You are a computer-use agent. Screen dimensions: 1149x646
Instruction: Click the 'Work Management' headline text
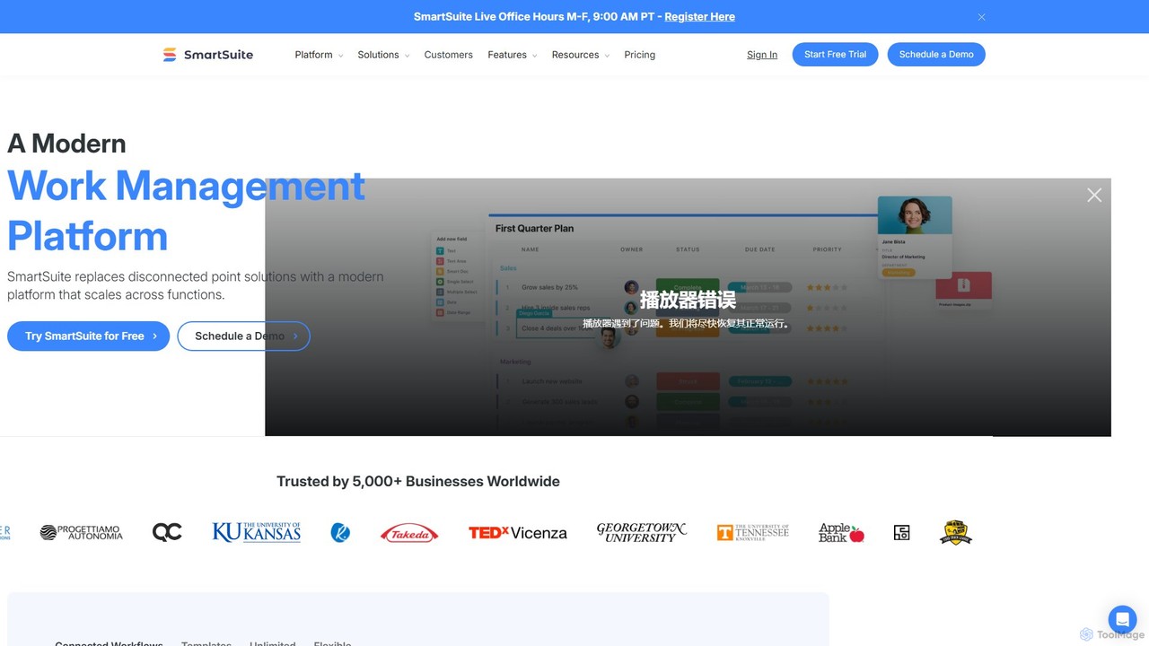(186, 186)
